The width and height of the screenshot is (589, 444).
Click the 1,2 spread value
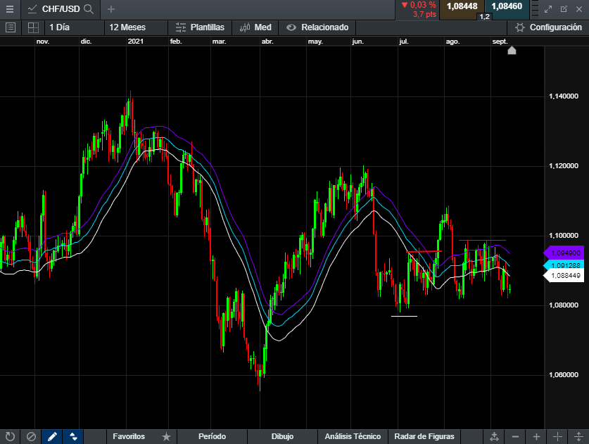(x=485, y=16)
